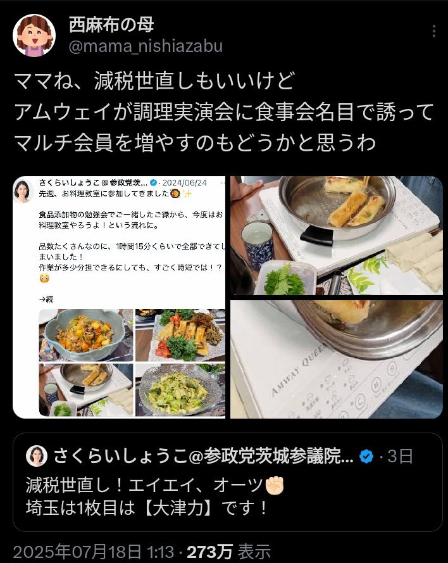
Task: Open the 西麻布の母 display name
Action: (x=111, y=25)
